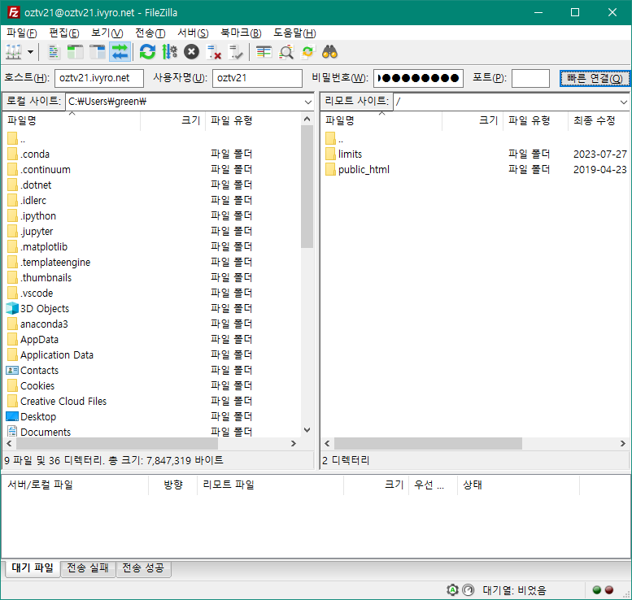Click the host input field

coord(99,78)
